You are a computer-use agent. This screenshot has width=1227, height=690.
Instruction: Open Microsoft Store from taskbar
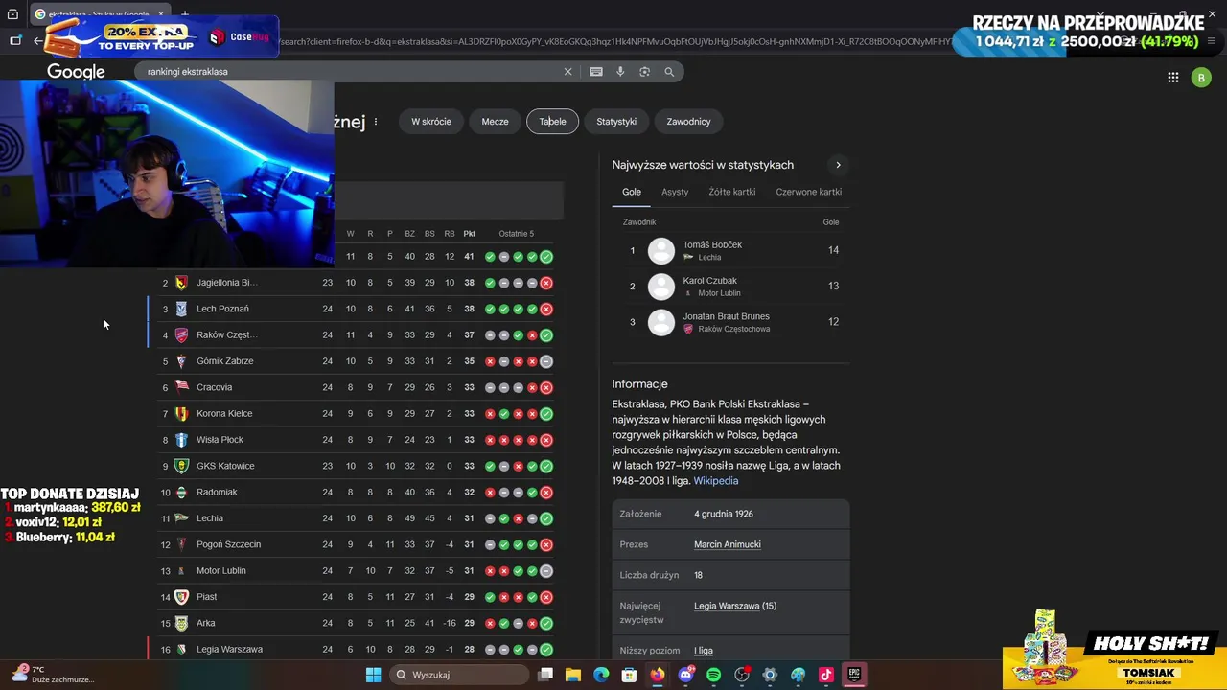pos(629,675)
